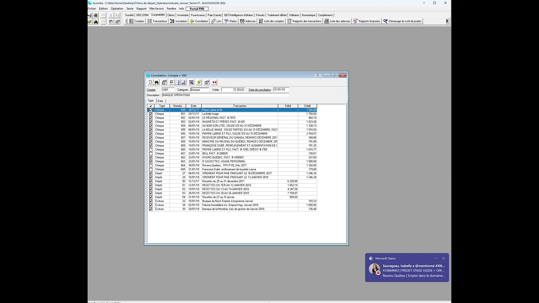
Task: Click the new document icon in Conciliation window
Action: click(x=151, y=82)
